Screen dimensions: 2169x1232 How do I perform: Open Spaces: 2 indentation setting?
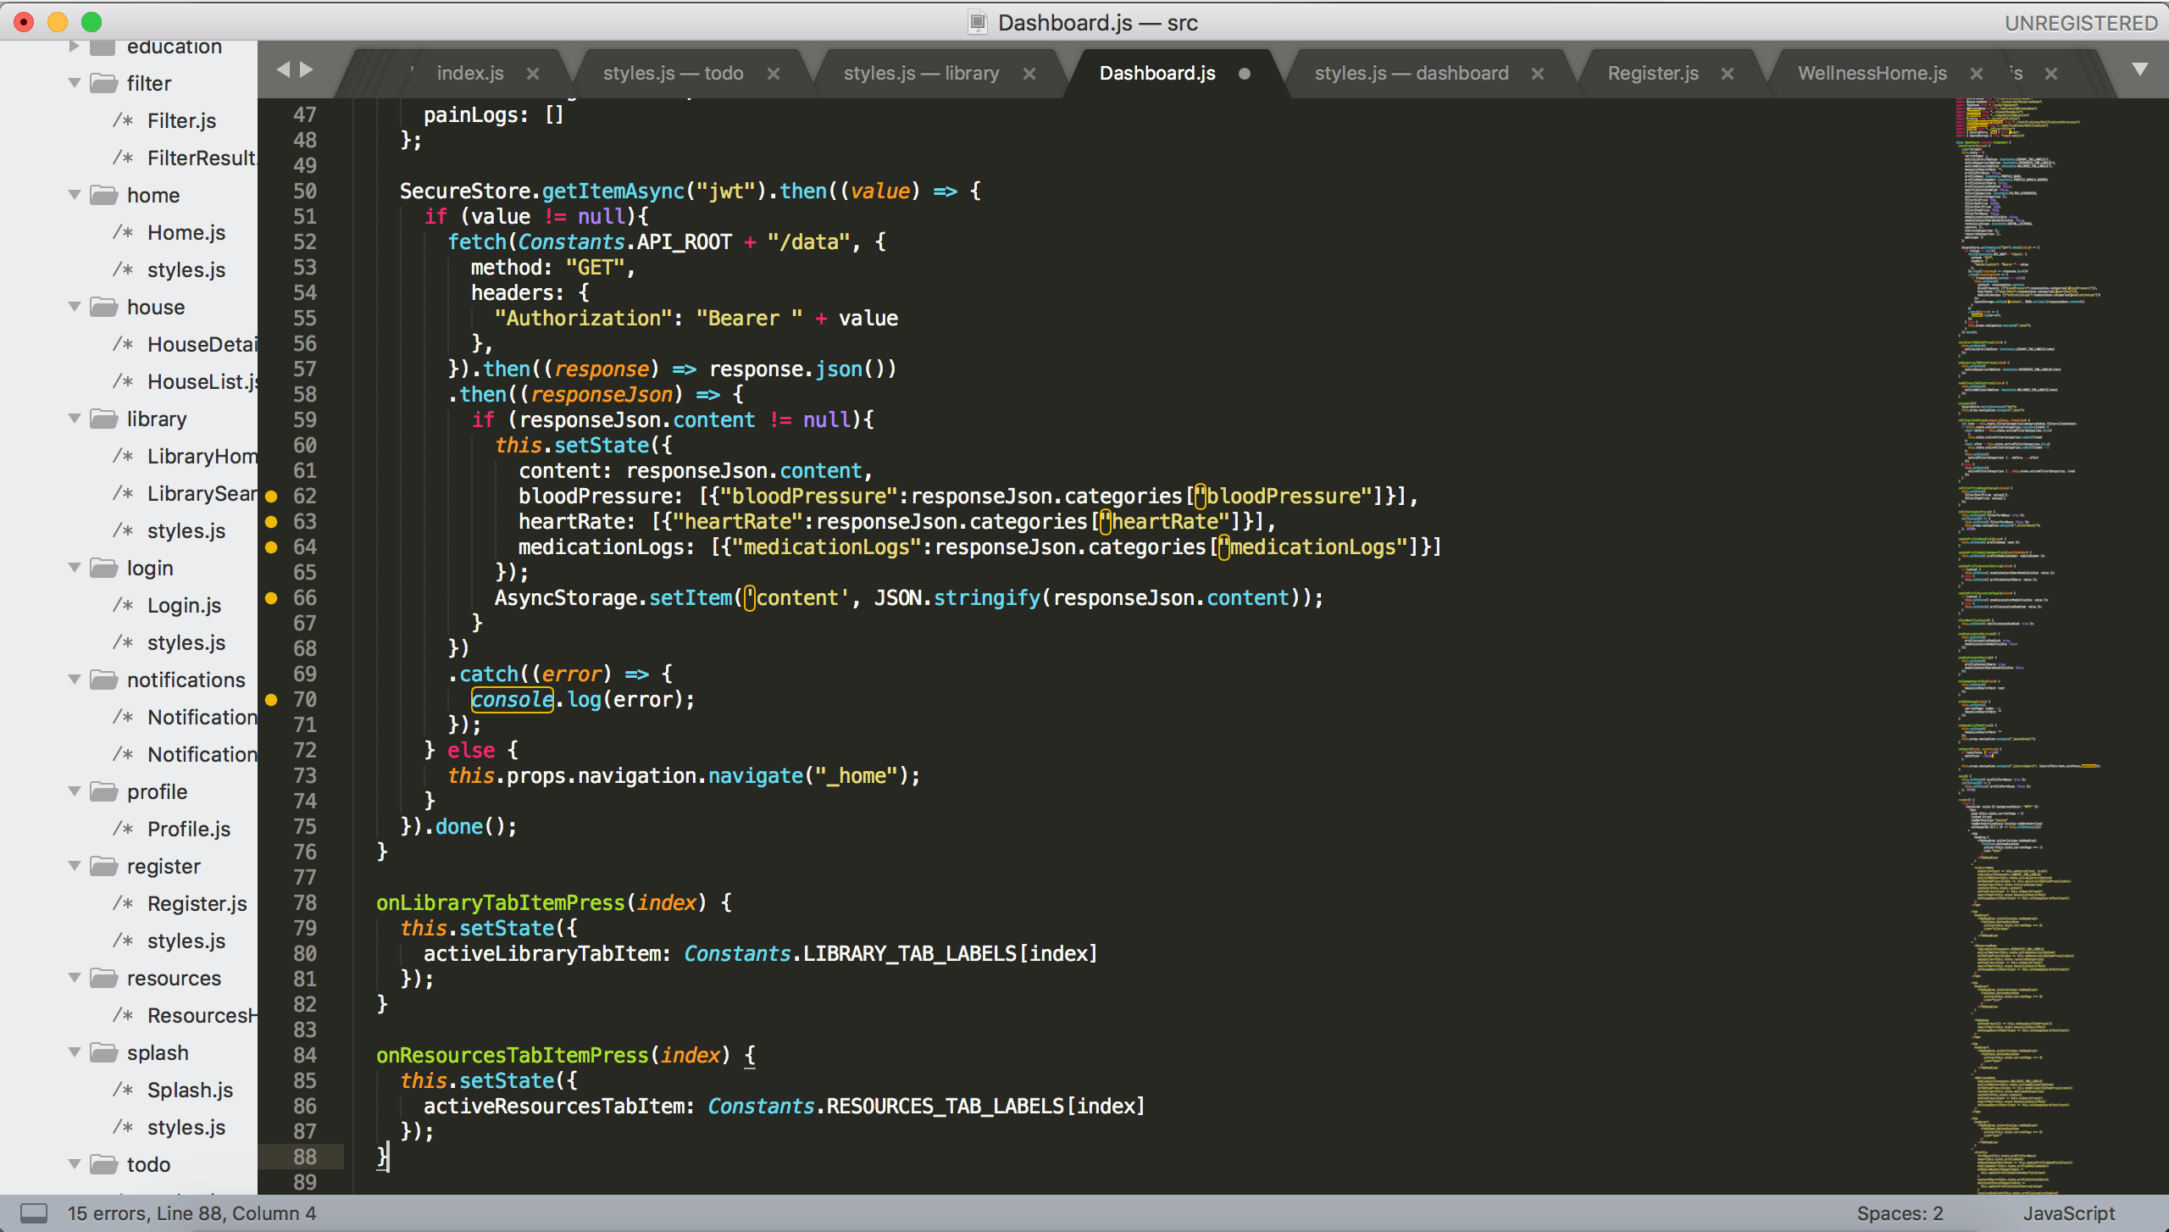point(1900,1213)
